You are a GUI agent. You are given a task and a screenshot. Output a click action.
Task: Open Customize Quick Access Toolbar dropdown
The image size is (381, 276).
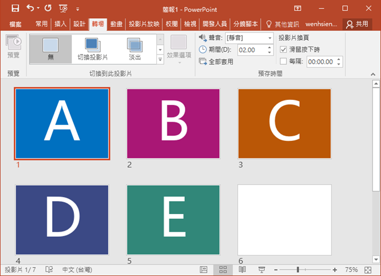77,9
